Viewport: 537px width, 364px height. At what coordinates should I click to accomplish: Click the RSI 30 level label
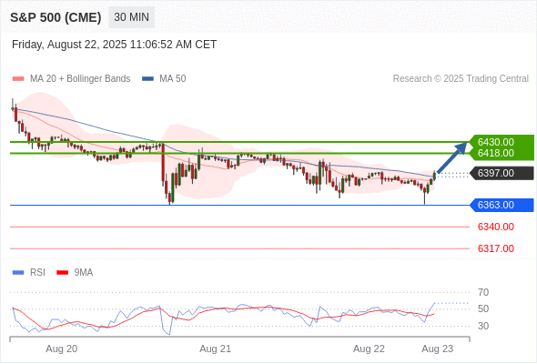[x=483, y=326]
